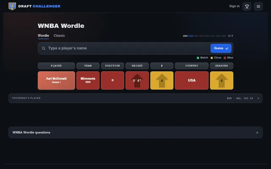Screen dimensions: 271x169
Task: Click the Aari McDonald player tile
Action: [56, 81]
